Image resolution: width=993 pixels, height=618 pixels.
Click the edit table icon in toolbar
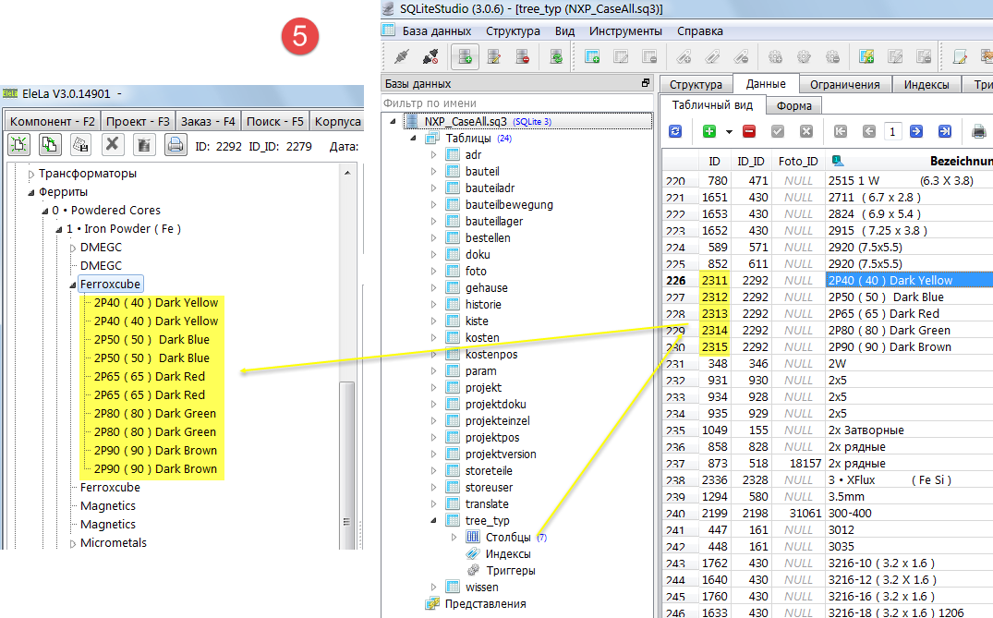[621, 57]
